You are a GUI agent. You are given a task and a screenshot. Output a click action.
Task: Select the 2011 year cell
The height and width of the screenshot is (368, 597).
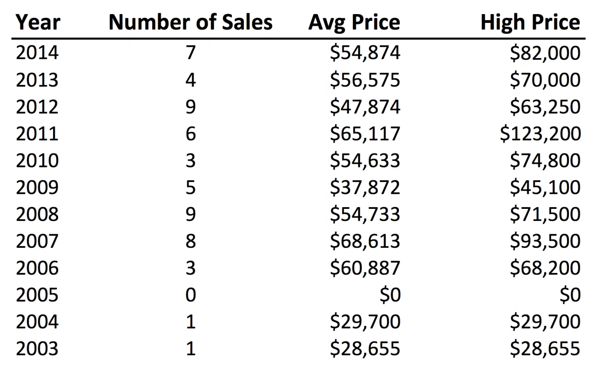[x=37, y=133]
